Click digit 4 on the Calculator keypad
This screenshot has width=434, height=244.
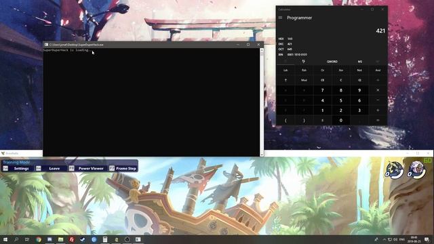point(323,100)
